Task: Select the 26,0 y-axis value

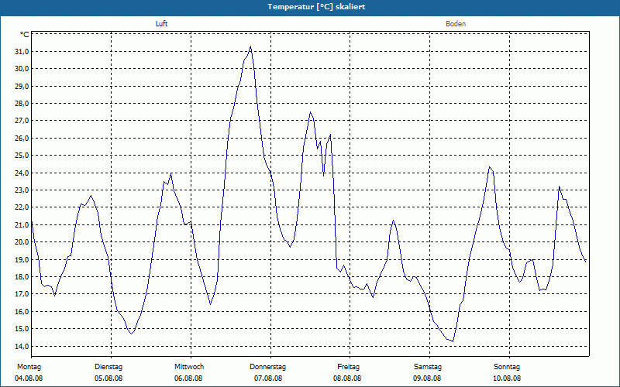Action: (22, 139)
